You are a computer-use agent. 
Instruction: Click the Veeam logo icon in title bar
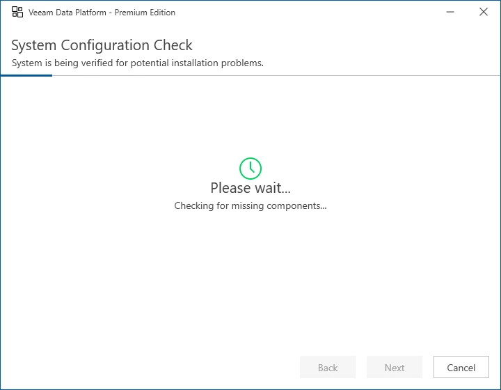17,12
